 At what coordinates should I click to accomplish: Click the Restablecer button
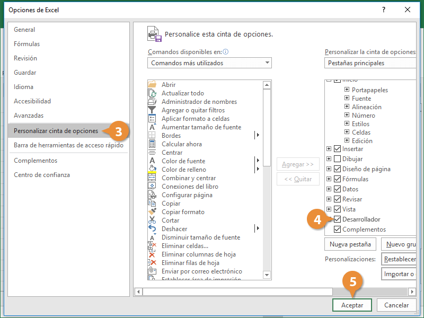coord(399,259)
